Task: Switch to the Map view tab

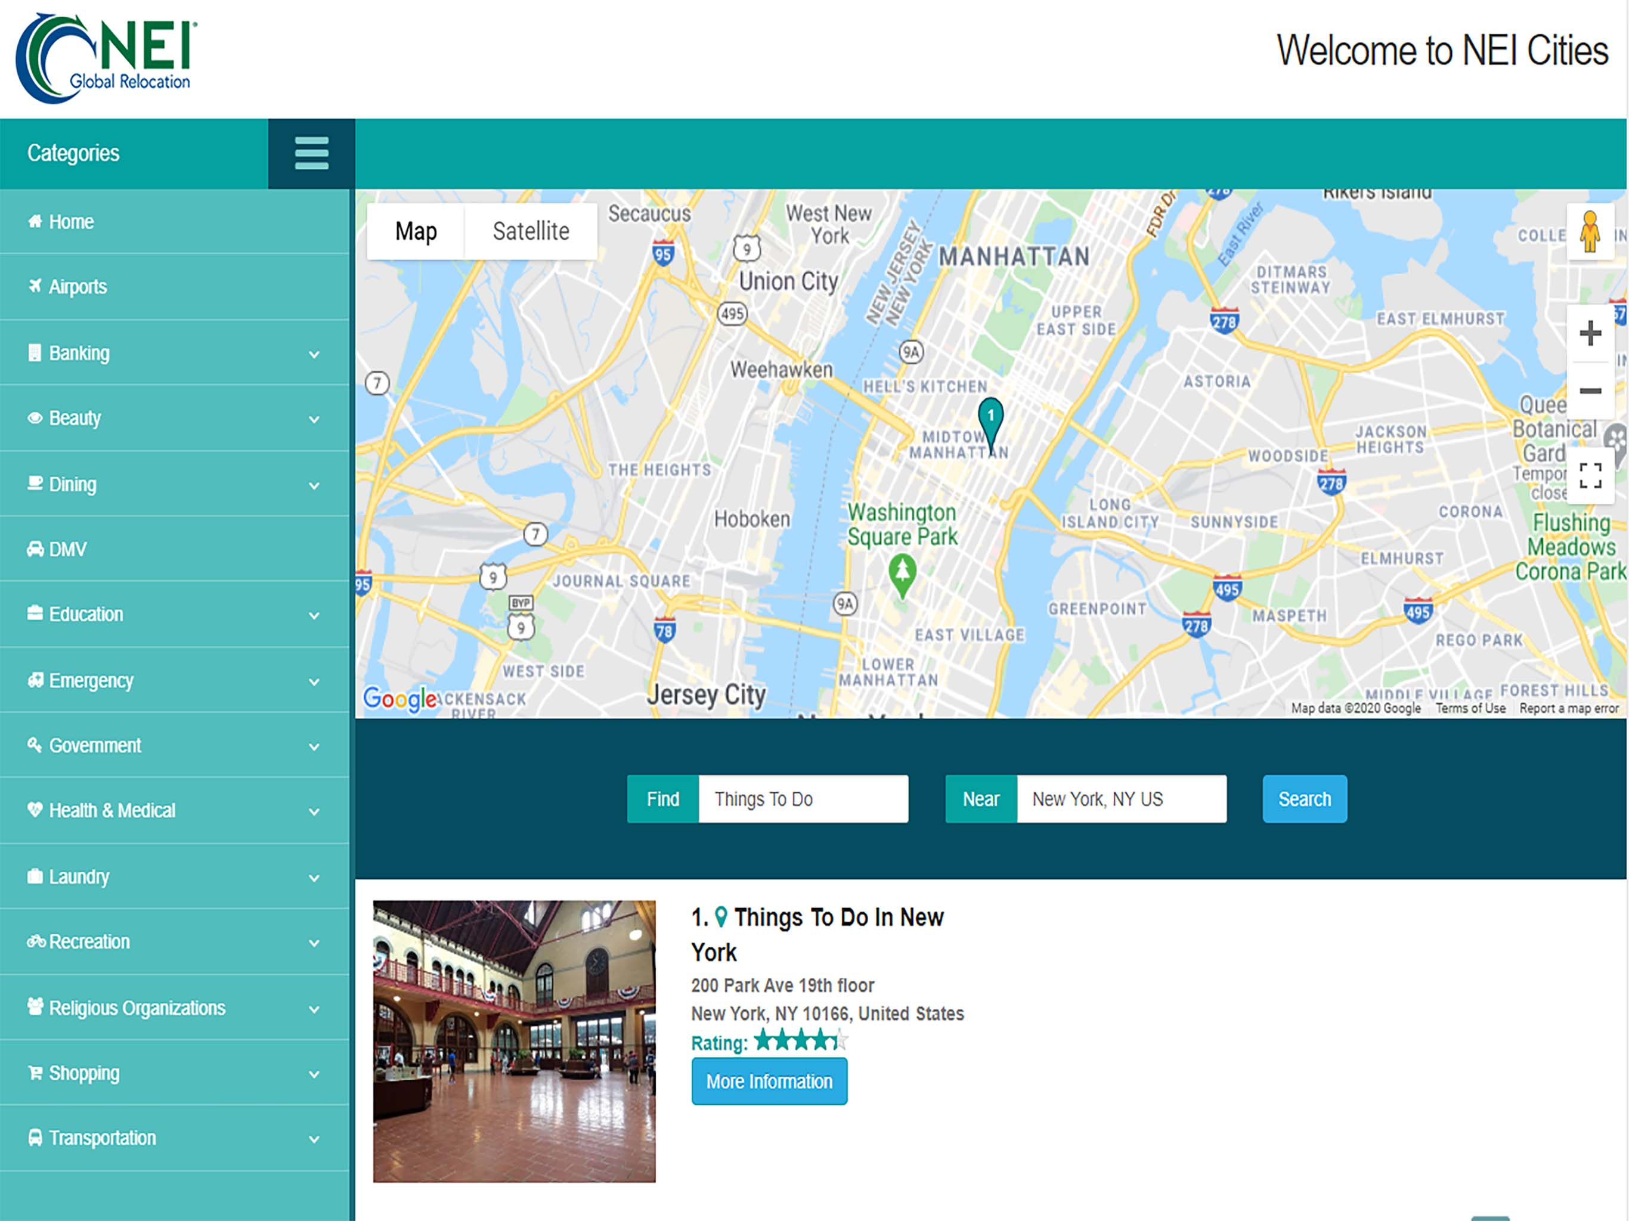Action: 416,231
